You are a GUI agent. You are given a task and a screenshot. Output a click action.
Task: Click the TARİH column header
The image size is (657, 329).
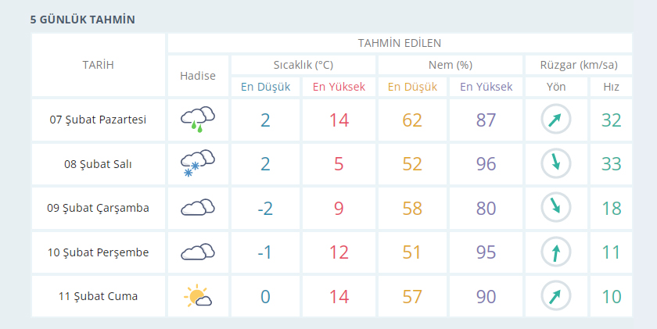tap(98, 65)
